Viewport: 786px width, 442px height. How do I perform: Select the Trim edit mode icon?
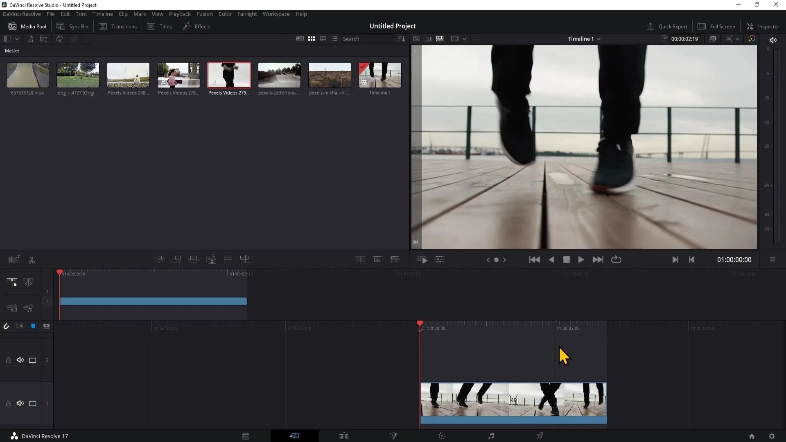coord(28,282)
